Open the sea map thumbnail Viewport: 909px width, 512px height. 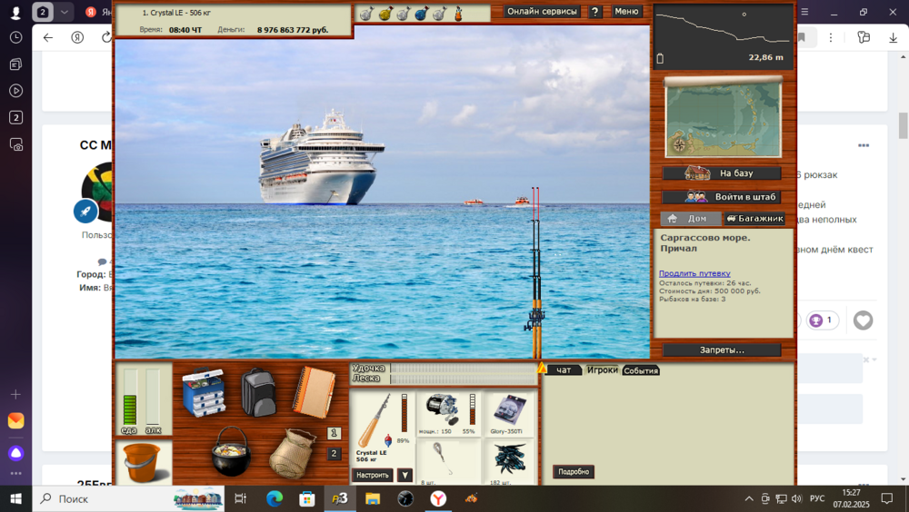coord(723,116)
